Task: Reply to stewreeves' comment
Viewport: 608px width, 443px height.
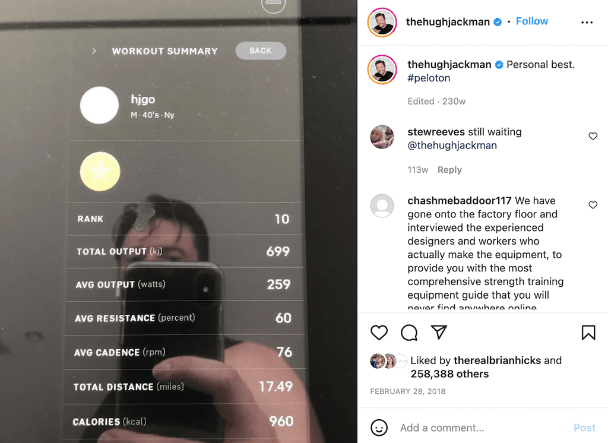Action: pyautogui.click(x=449, y=170)
